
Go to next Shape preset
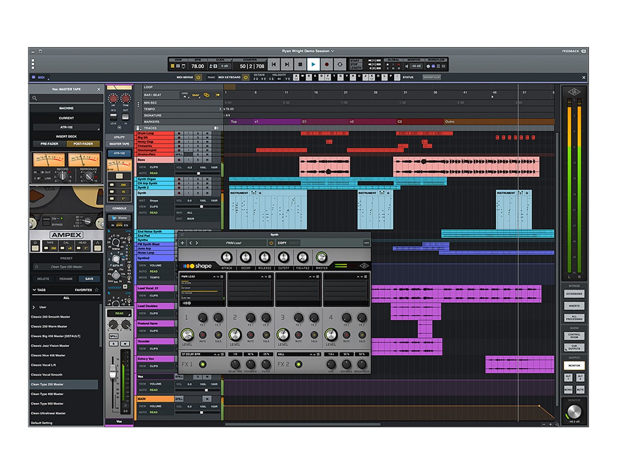(197, 243)
